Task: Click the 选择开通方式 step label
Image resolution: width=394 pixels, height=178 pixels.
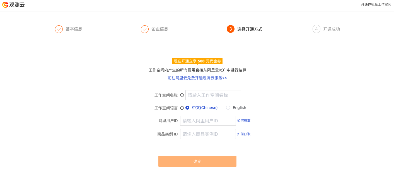Action: [250, 29]
